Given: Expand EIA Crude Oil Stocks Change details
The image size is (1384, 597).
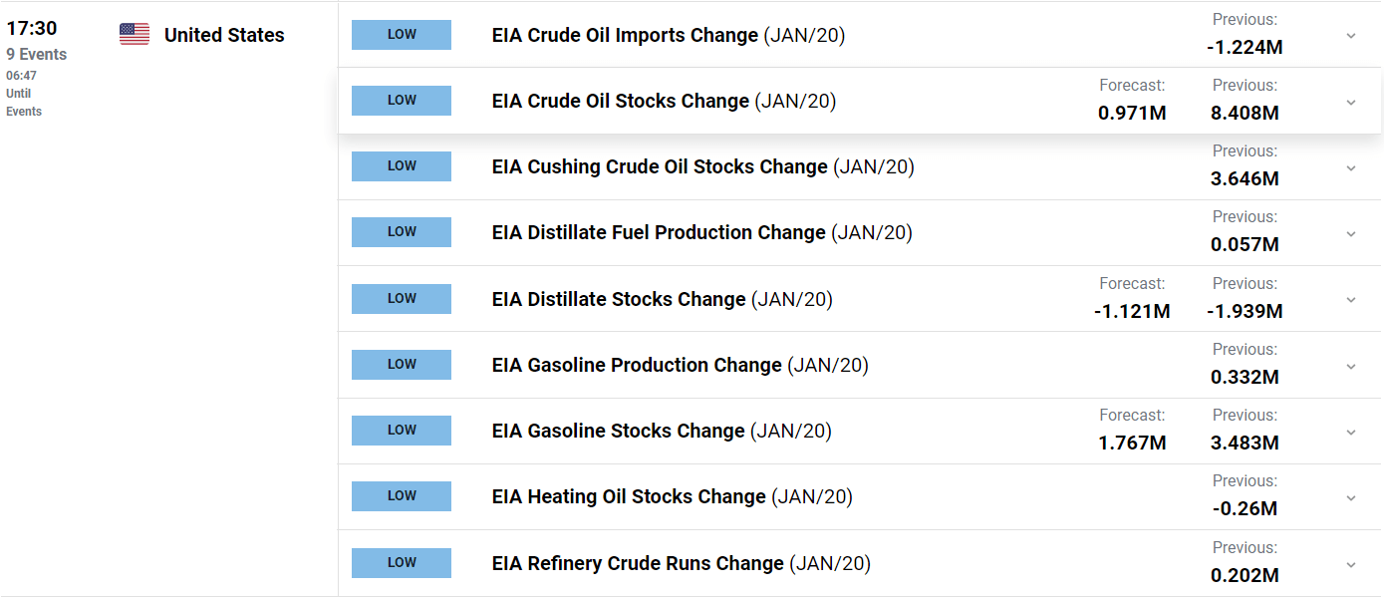Looking at the screenshot, I should tap(1351, 102).
